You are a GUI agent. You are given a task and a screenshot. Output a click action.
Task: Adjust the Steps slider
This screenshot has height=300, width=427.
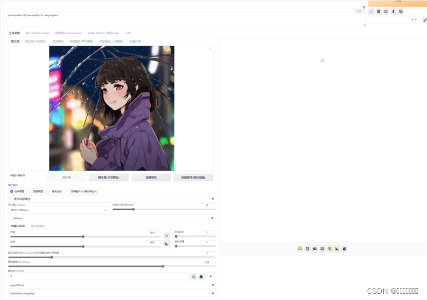tap(164, 209)
